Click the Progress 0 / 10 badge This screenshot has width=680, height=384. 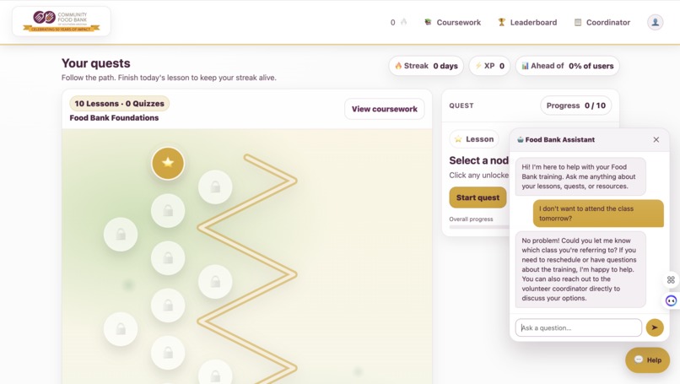point(575,105)
